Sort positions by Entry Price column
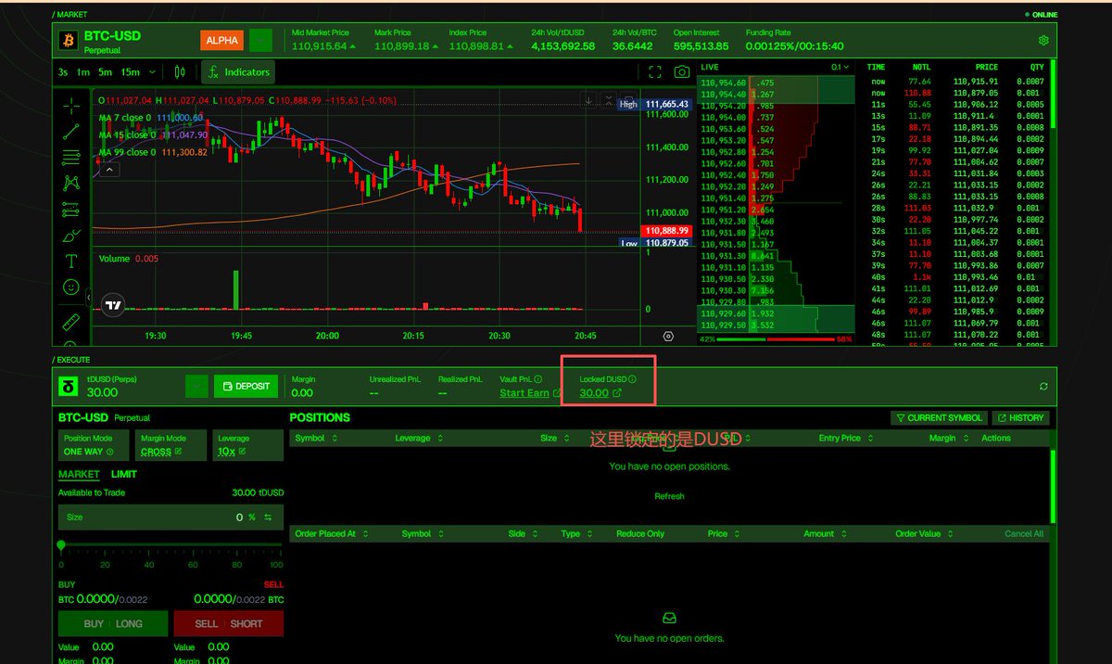The image size is (1112, 664). 844,438
